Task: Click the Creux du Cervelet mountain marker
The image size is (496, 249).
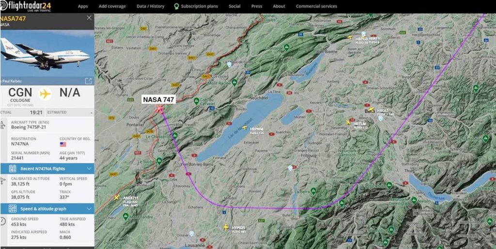Action: [x=196, y=101]
